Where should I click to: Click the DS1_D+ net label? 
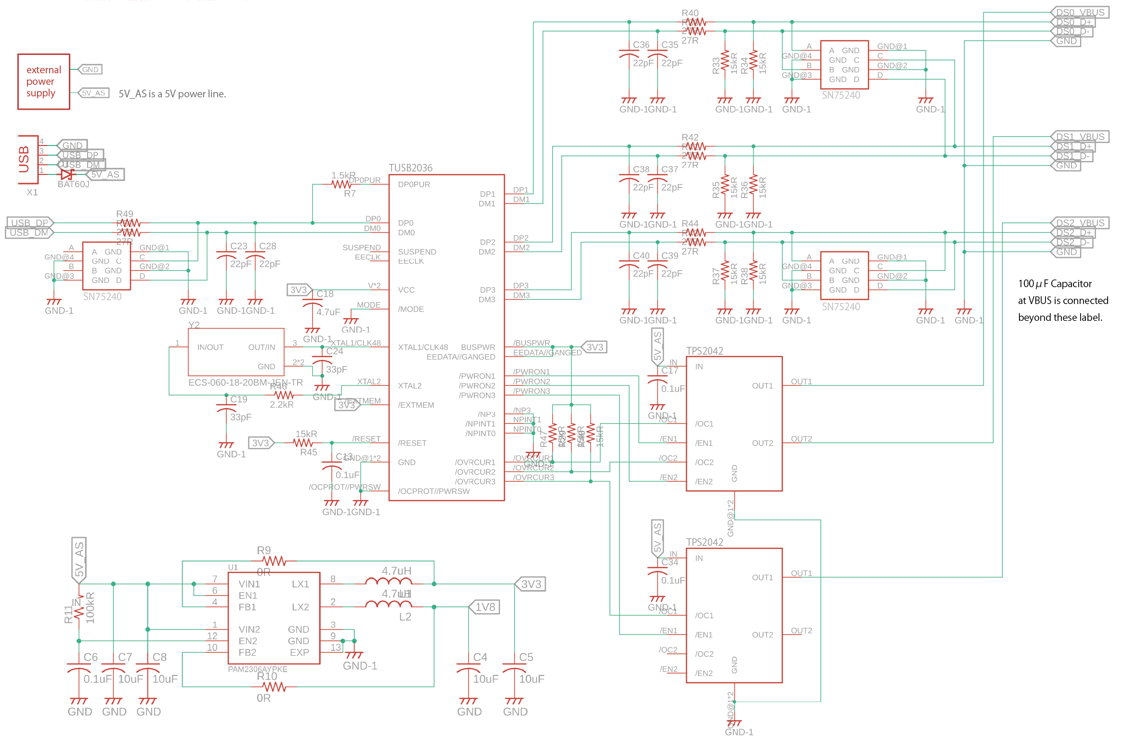click(1073, 146)
